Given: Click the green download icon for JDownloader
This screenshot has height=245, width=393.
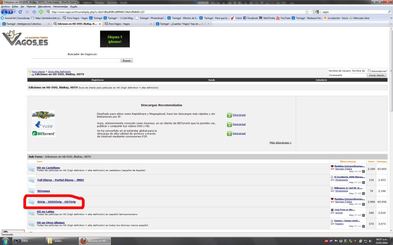Looking at the screenshot, I should click(x=229, y=115).
